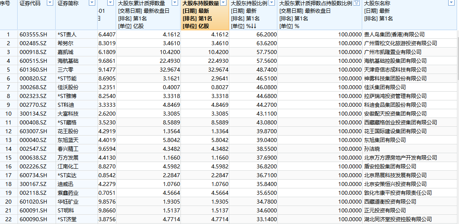Click the security name ST明科

66,210
